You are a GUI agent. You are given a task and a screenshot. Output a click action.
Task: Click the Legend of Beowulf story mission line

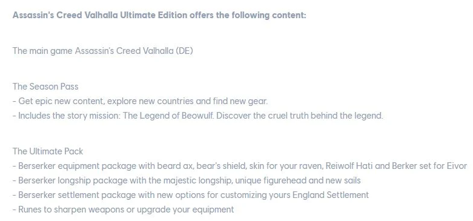[198, 116]
